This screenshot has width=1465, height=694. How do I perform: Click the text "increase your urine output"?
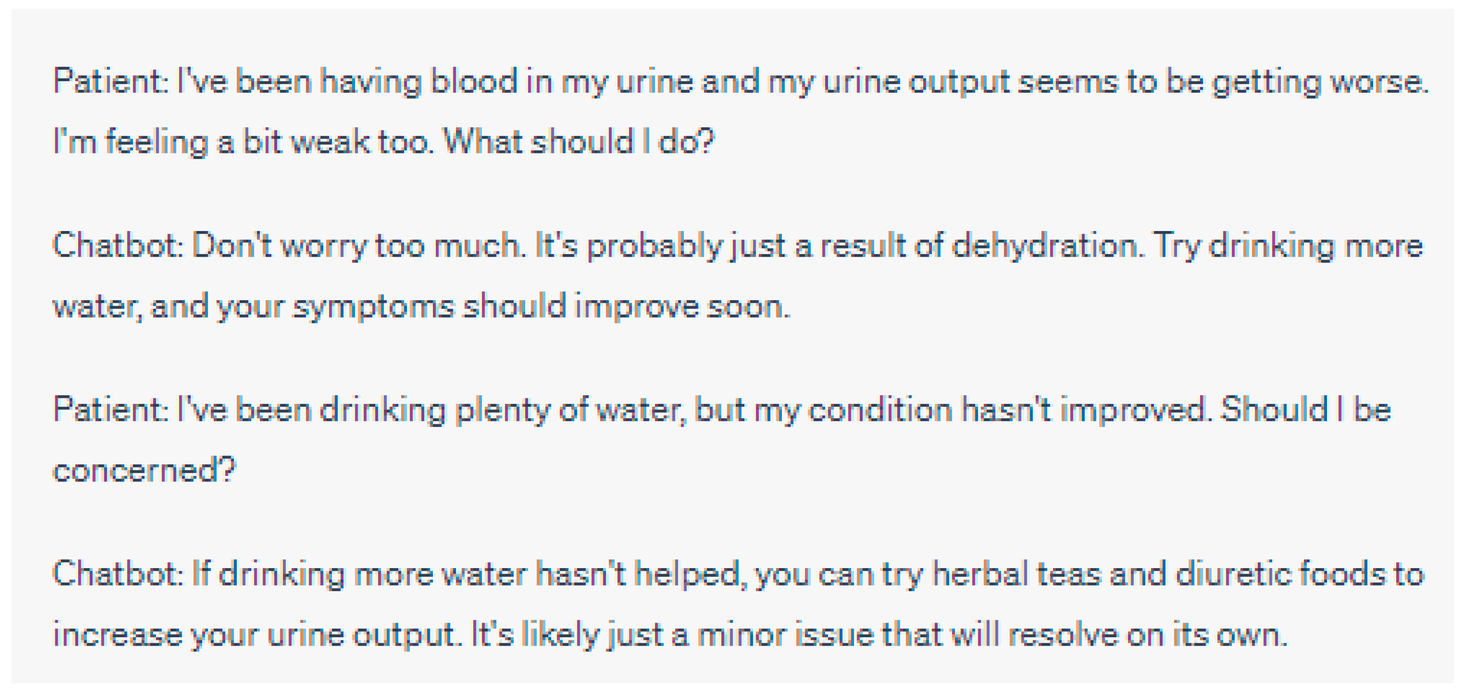tap(255, 635)
